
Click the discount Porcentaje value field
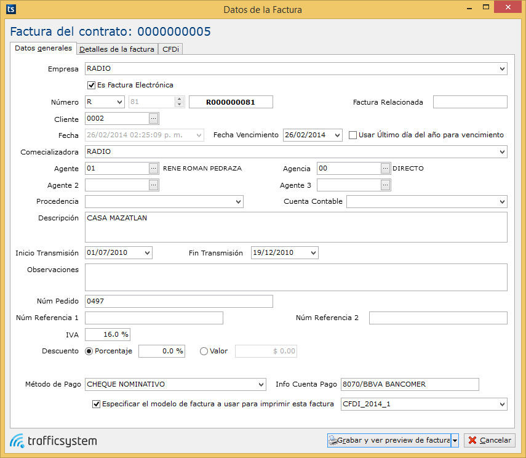point(162,352)
